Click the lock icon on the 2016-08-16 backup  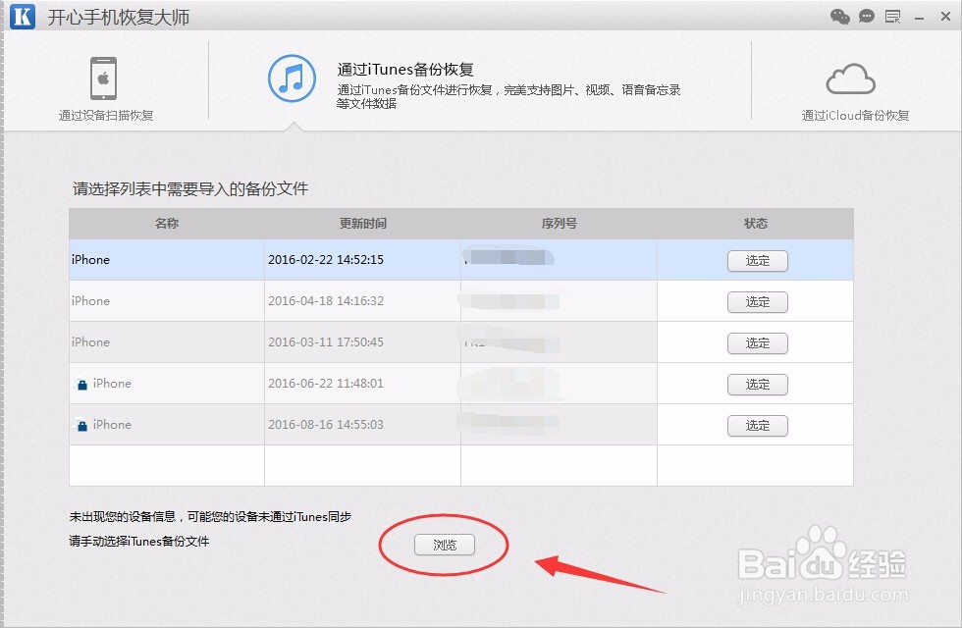point(82,425)
